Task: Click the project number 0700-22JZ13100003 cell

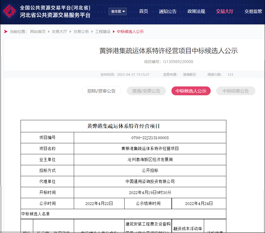Action: (x=150, y=138)
